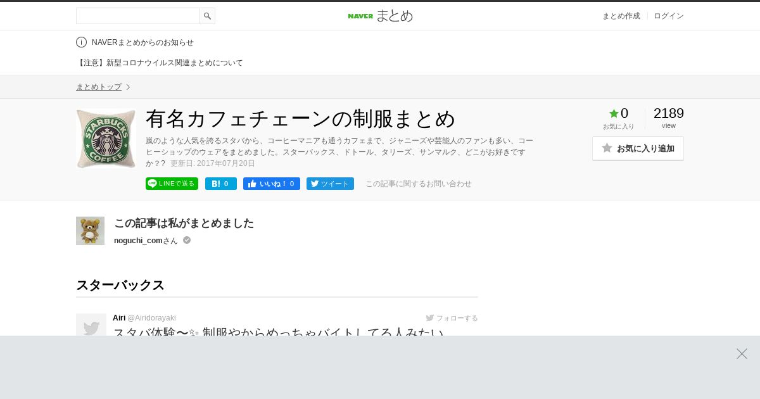Open NAVERまとめからのお知らせ heading
Viewport: 760px width, 399px height.
[142, 42]
